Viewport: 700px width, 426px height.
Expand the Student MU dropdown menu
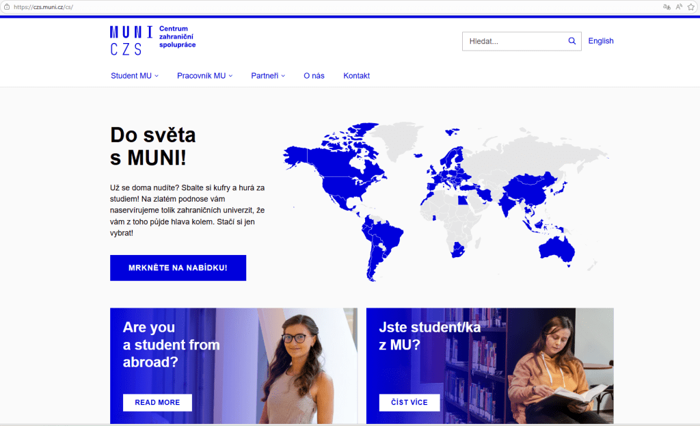click(135, 76)
